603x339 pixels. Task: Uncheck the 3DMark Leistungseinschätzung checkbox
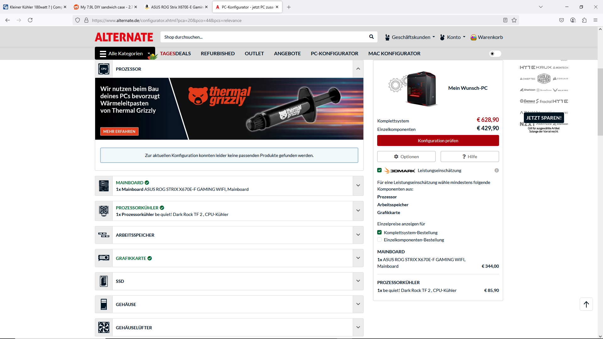coord(379,170)
